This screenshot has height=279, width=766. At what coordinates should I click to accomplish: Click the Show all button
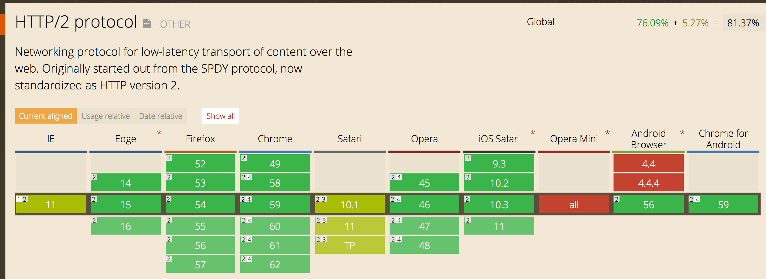click(221, 116)
